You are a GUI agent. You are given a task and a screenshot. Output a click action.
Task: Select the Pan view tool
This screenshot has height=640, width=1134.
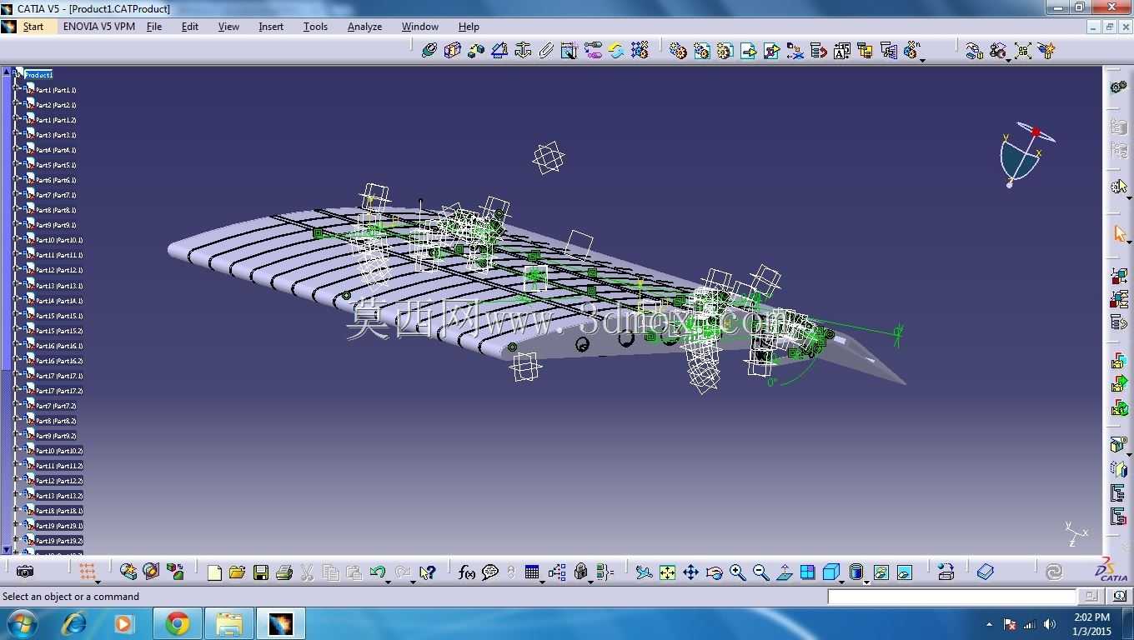point(690,572)
